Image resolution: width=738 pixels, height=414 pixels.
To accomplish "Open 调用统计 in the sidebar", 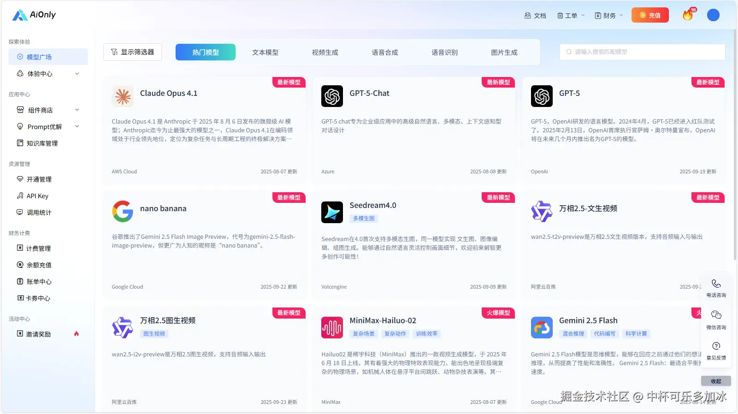I will (x=48, y=212).
